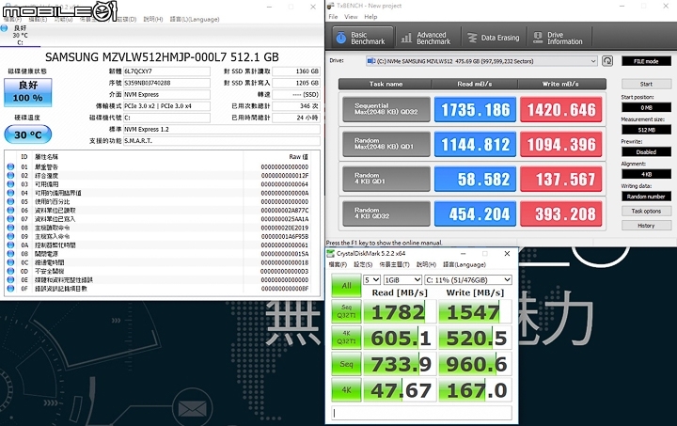The width and height of the screenshot is (677, 426).
Task: Click the Random 4 KB QD32 task button
Action: (x=386, y=213)
